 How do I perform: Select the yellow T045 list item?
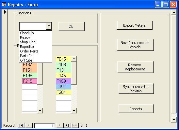tap(64, 59)
